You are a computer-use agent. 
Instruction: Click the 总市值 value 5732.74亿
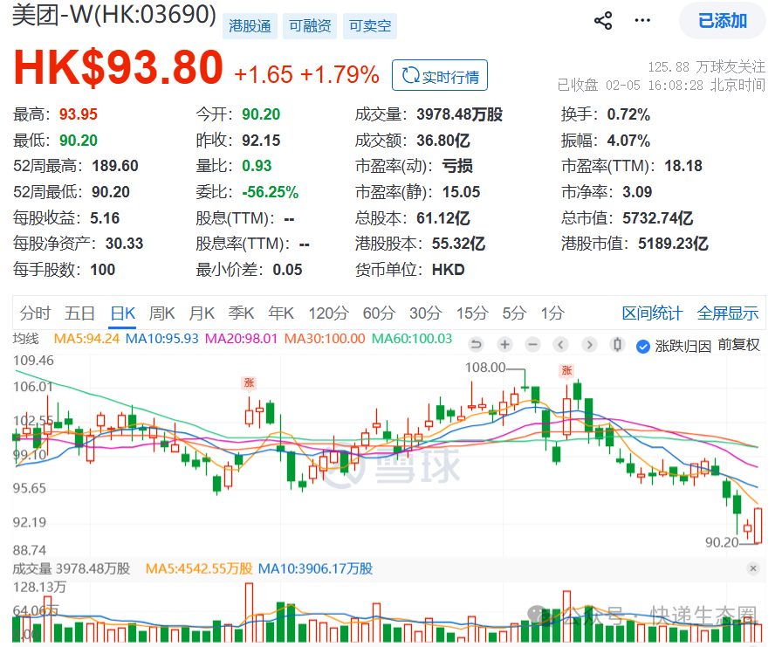pyautogui.click(x=657, y=218)
